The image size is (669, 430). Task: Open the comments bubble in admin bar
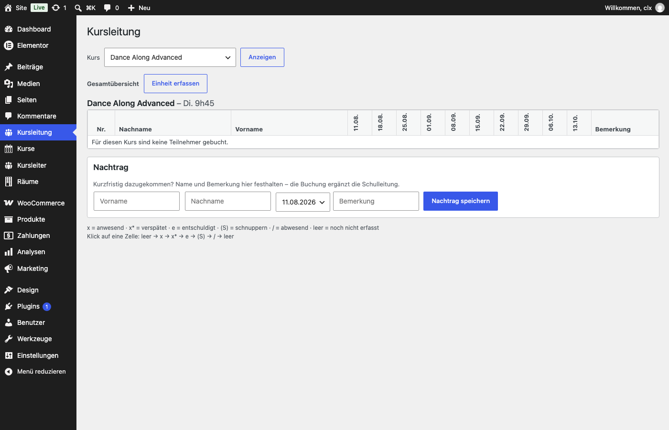[111, 8]
